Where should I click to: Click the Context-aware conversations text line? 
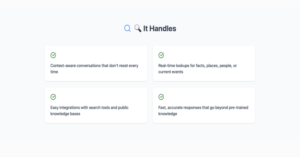[x=94, y=66]
